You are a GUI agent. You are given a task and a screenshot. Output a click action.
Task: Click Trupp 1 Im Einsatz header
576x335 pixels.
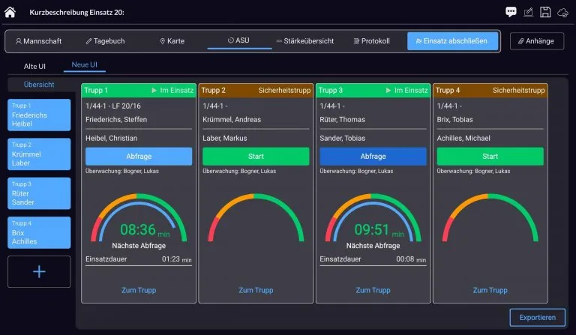pos(139,90)
